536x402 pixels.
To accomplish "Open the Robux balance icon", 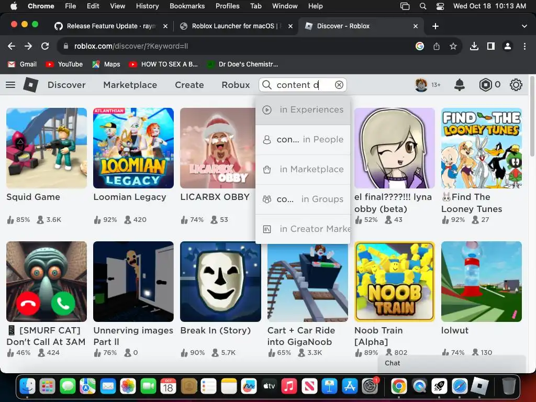I will click(x=485, y=85).
